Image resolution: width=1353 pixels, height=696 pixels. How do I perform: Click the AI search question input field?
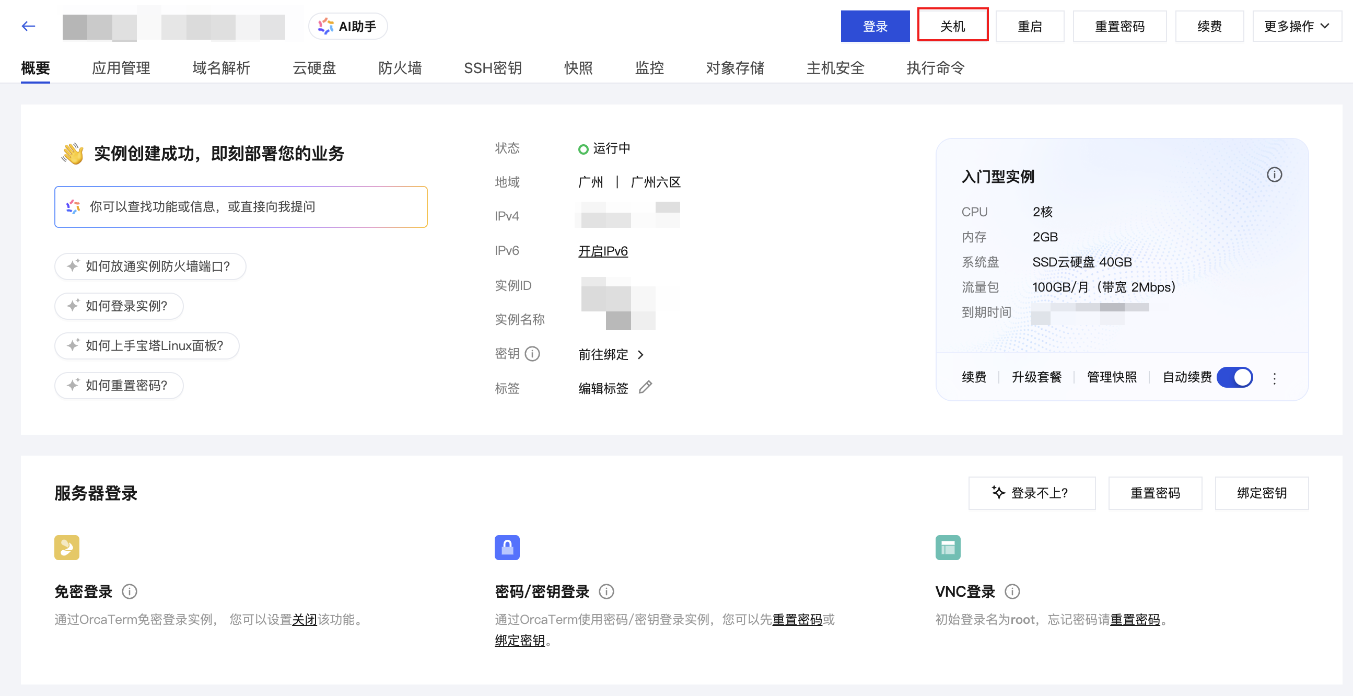pyautogui.click(x=240, y=207)
